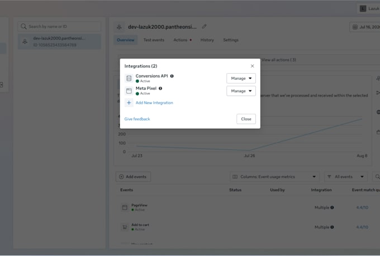380x256 pixels.
Task: Close the Integrations dialog with X
Action: [252, 66]
